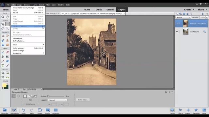Select the Clone Stamp tool
209x117 pixels.
[x=7, y=40]
